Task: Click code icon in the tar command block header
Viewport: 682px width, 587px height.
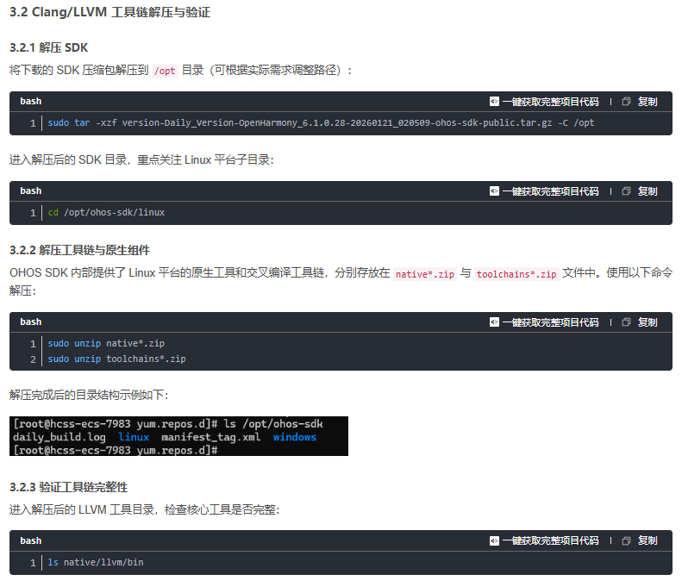Action: pos(494,102)
